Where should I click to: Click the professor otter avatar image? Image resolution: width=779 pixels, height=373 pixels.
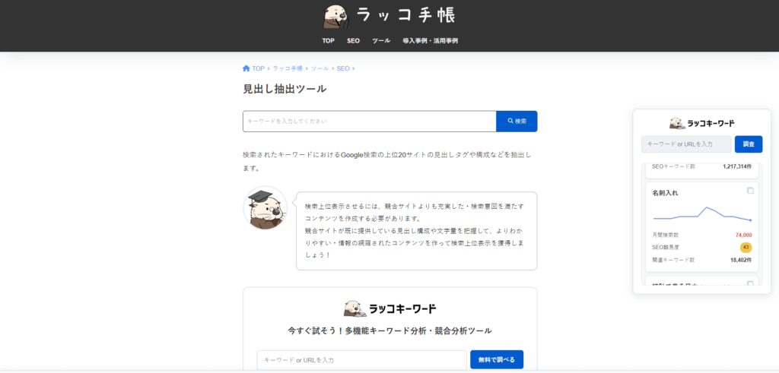pyautogui.click(x=265, y=208)
